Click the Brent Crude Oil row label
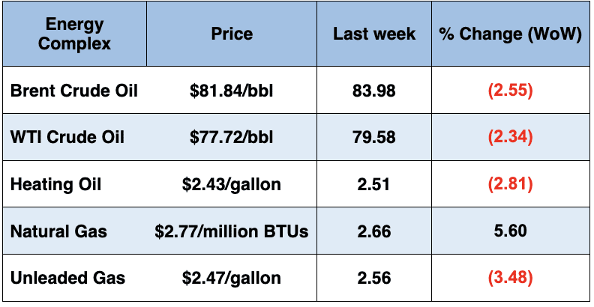 point(74,91)
